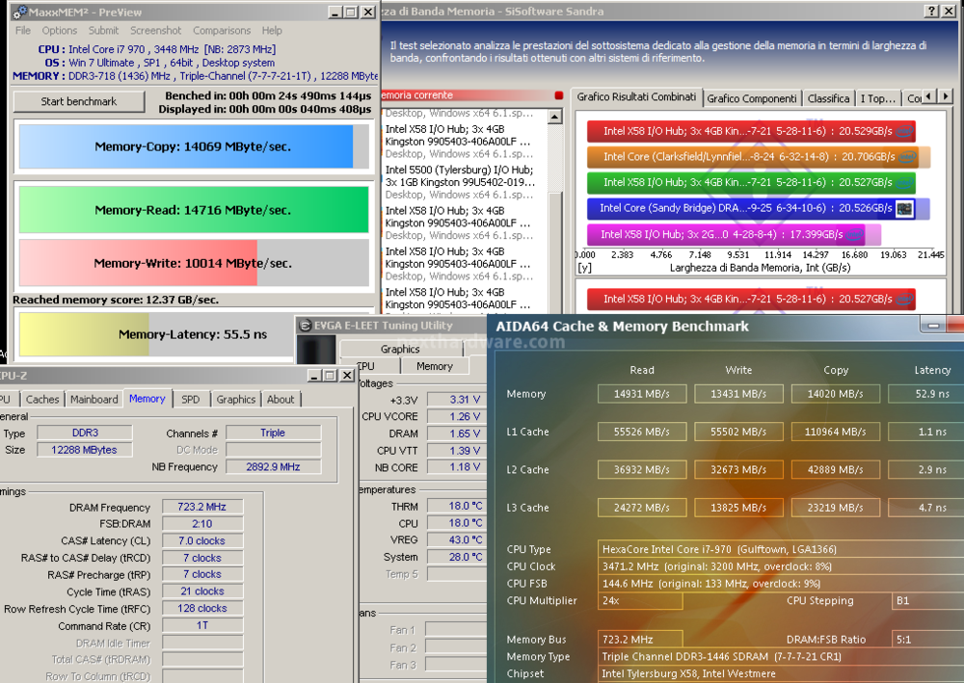Click CPU-Z FSB:DRAM value '2:10'
The image size is (964, 683).
[x=202, y=524]
